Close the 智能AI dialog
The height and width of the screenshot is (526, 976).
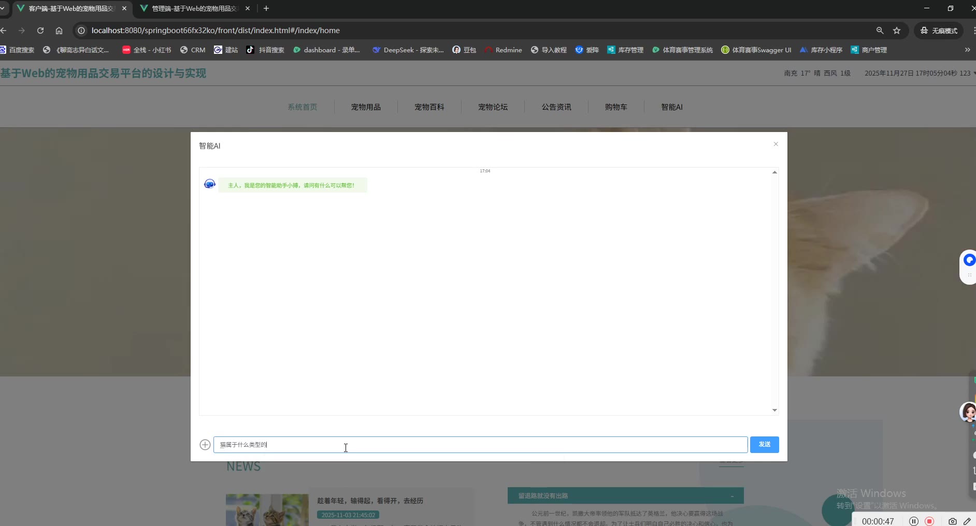(x=776, y=144)
